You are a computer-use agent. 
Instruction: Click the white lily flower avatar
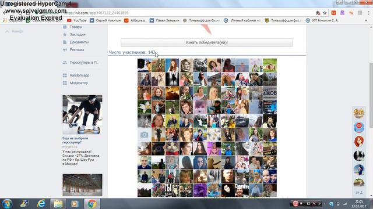[x=144, y=107]
